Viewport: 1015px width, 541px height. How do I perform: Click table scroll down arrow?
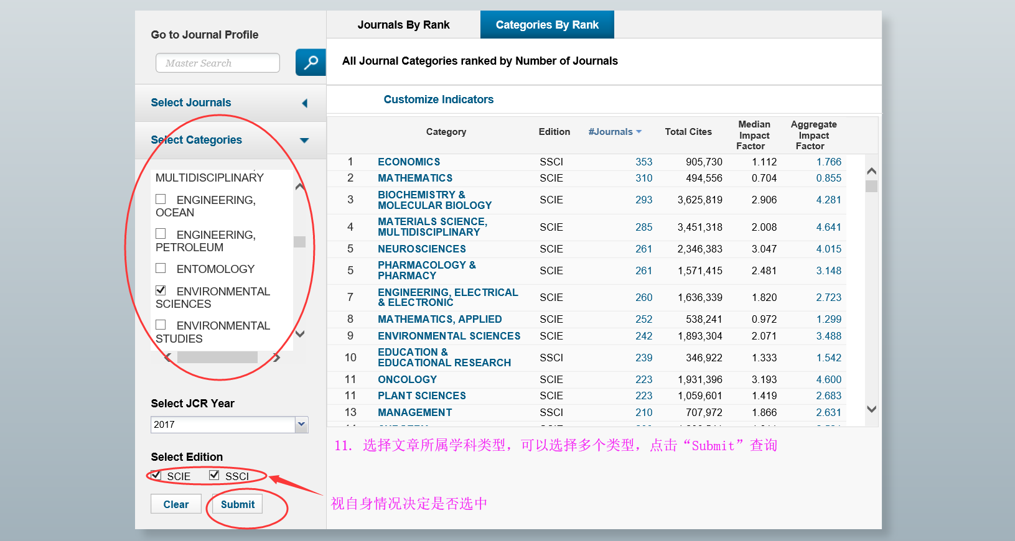point(872,409)
